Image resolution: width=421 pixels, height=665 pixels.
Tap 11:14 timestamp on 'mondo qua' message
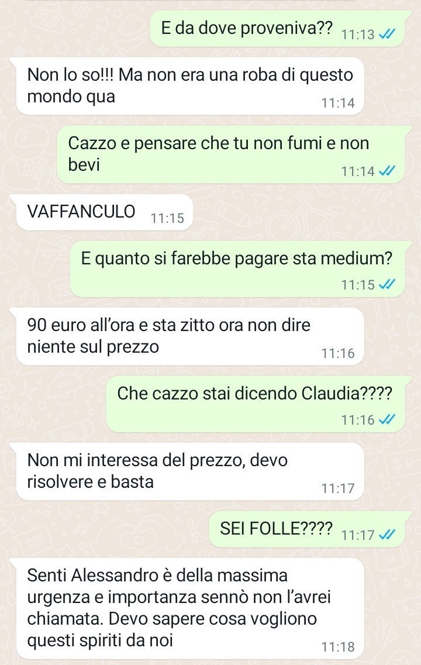(338, 103)
